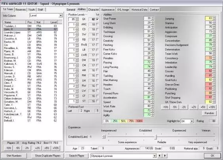This screenshot has width=223, height=160.
Task: Decrease abilities with the -10% button
Action: coord(166,107)
